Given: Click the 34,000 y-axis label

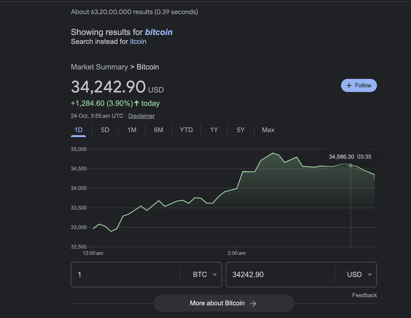Looking at the screenshot, I should pyautogui.click(x=79, y=188).
